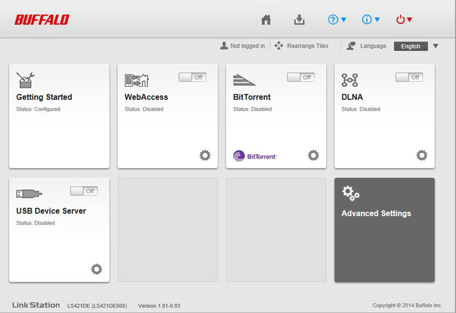The image size is (456, 313).
Task: Click model name LS421DE (LS421DE000)
Action: 97,306
